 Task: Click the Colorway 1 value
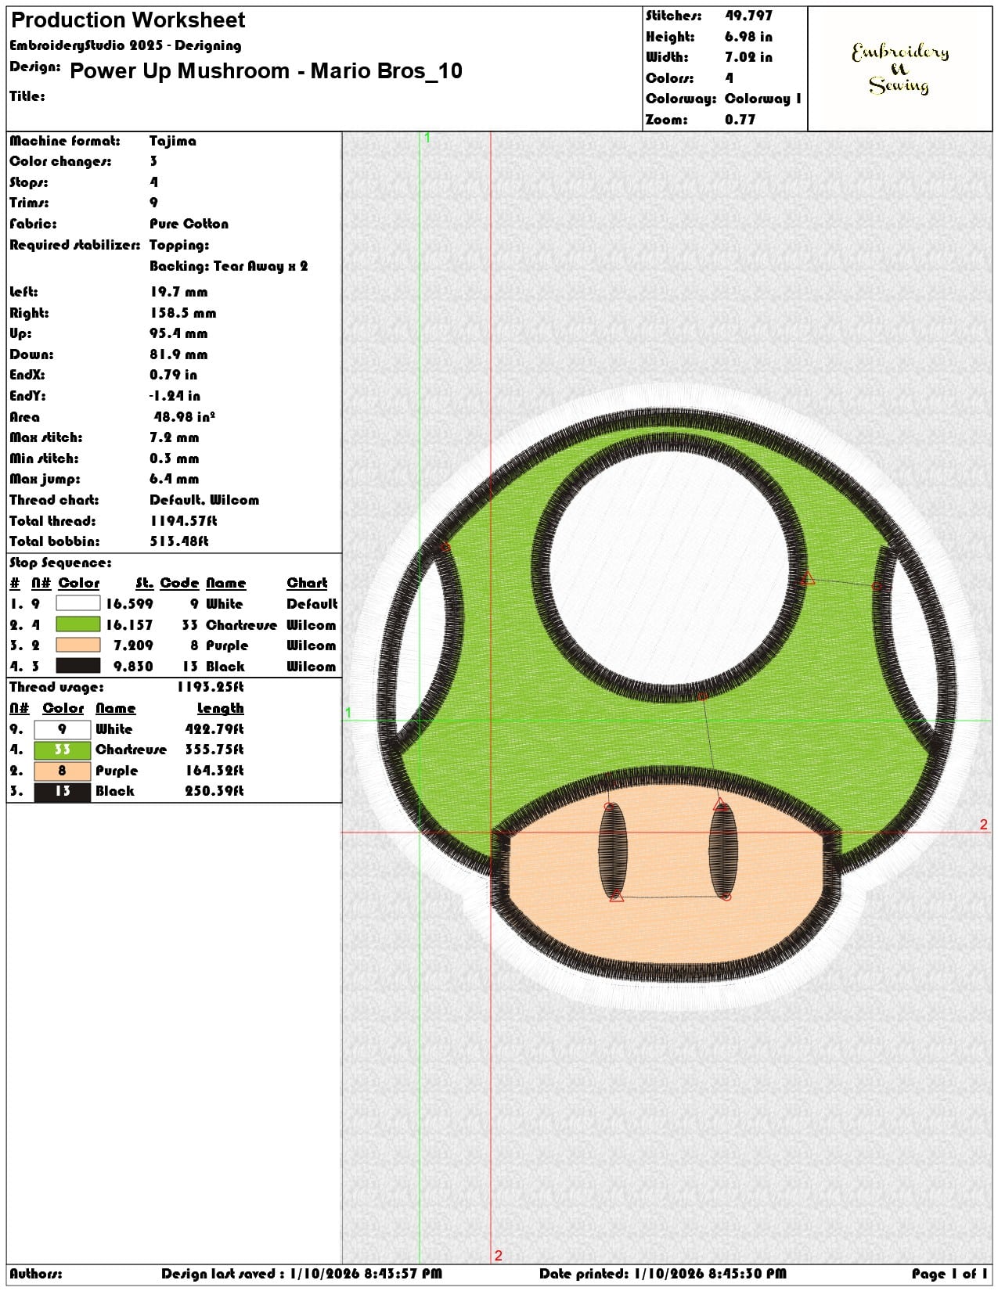(763, 99)
